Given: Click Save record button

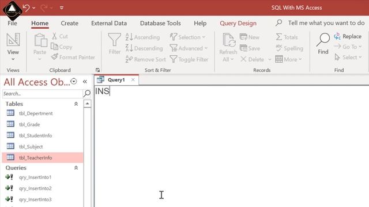Looking at the screenshot, I should [x=250, y=48].
